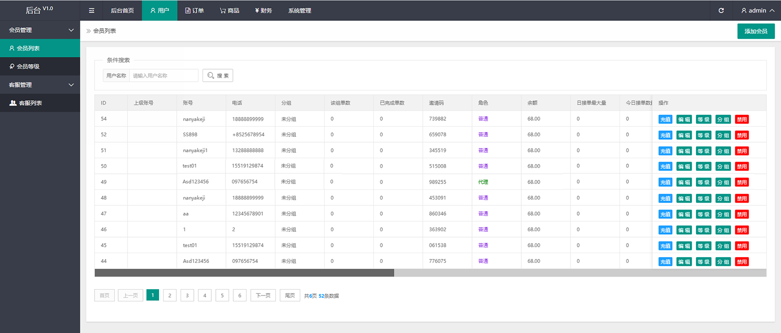Open the 商品 menu in top bar
781x333 pixels.
click(x=229, y=10)
